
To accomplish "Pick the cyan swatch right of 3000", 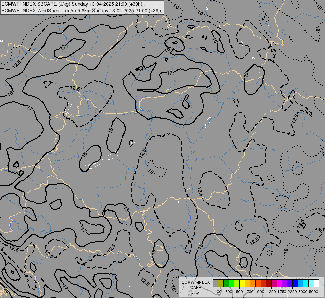I will tap(306, 283).
